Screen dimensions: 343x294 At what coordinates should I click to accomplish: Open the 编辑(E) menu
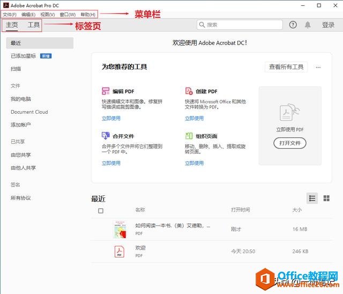28,14
